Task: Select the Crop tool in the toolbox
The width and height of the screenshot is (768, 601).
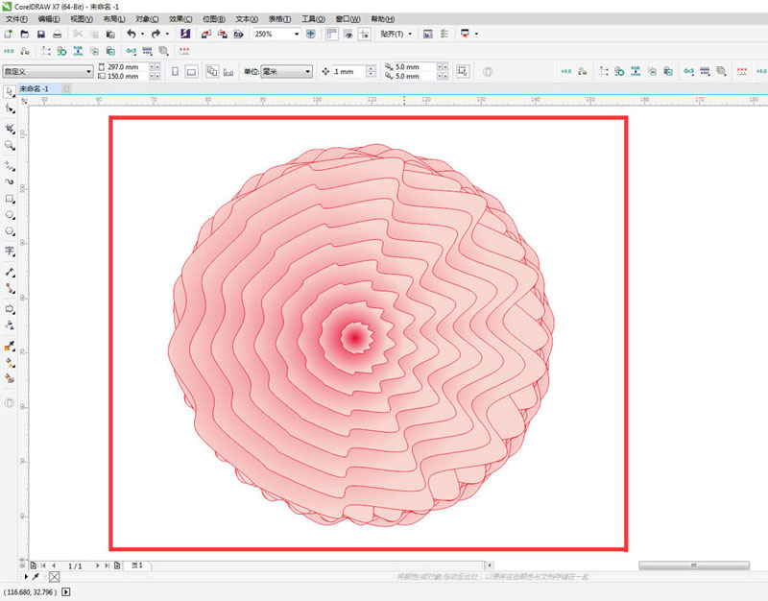Action: pos(10,128)
